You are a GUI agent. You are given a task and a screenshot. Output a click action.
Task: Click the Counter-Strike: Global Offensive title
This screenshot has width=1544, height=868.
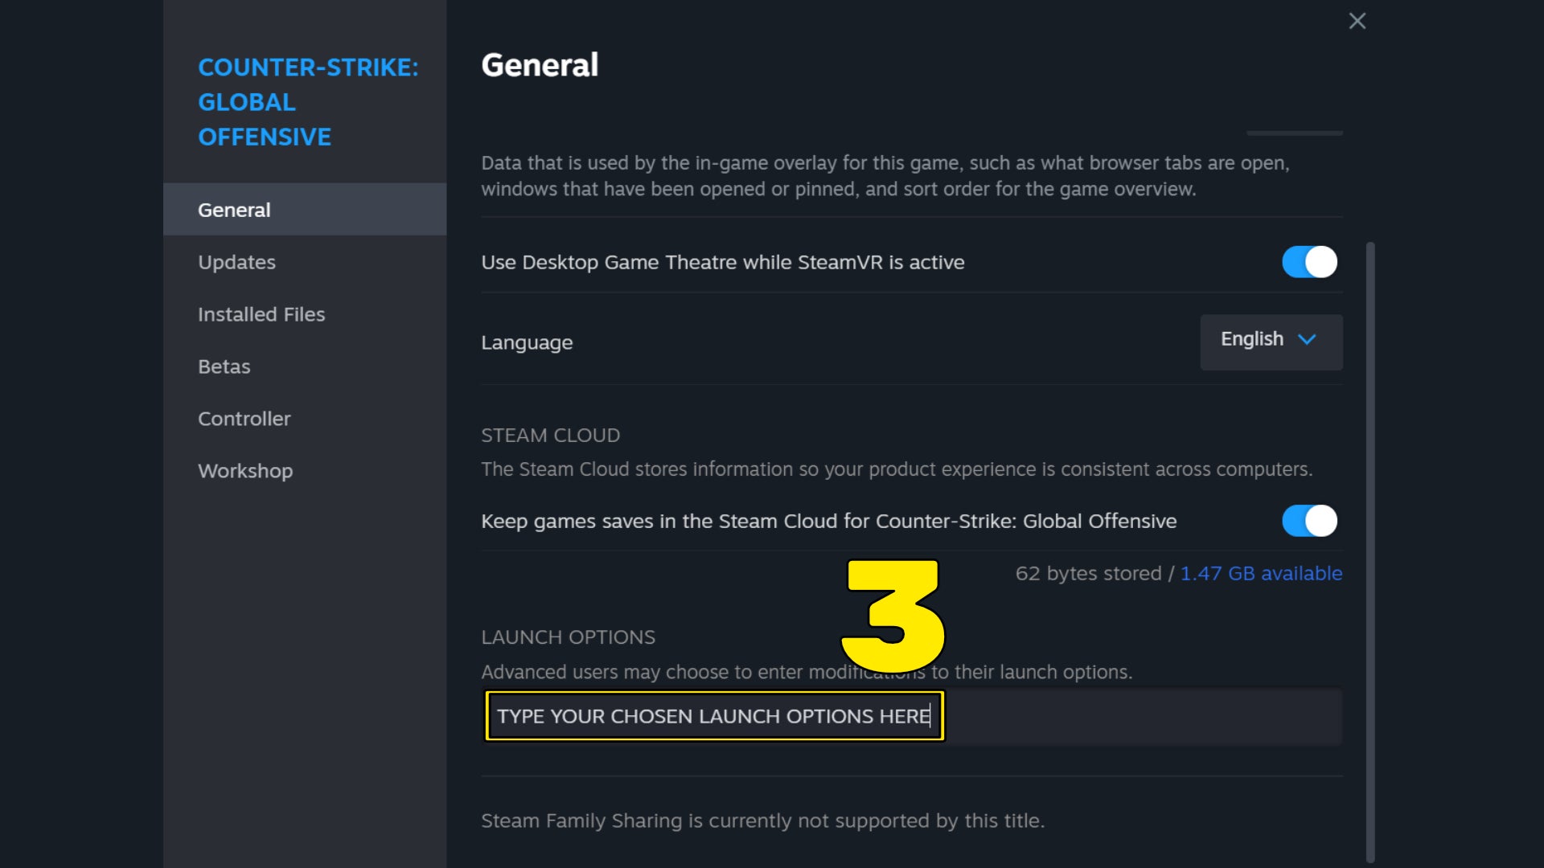pyautogui.click(x=309, y=102)
